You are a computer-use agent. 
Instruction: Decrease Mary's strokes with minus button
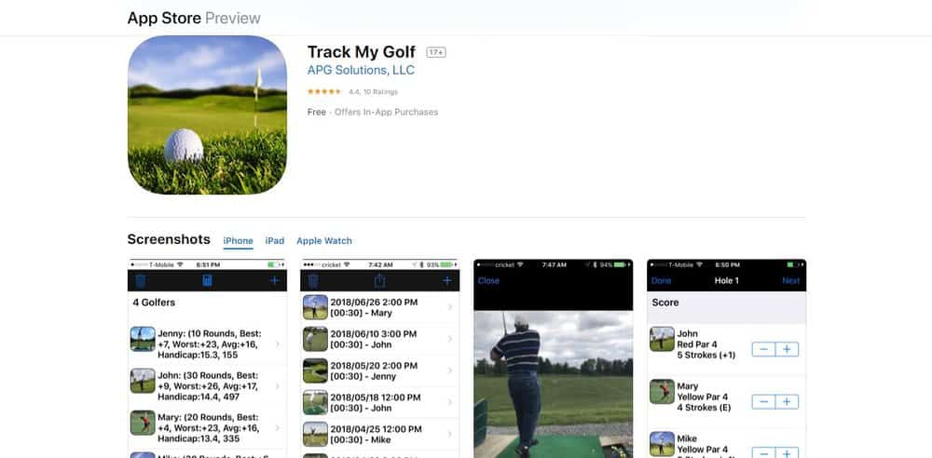tap(764, 402)
